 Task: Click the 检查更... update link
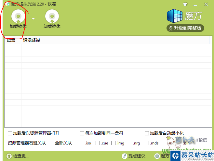(21, 156)
